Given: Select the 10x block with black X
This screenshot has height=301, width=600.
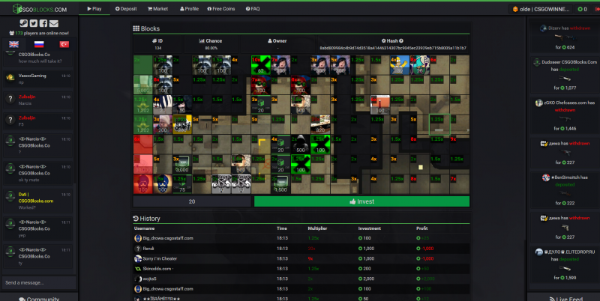Looking at the screenshot, I should tap(260, 65).
